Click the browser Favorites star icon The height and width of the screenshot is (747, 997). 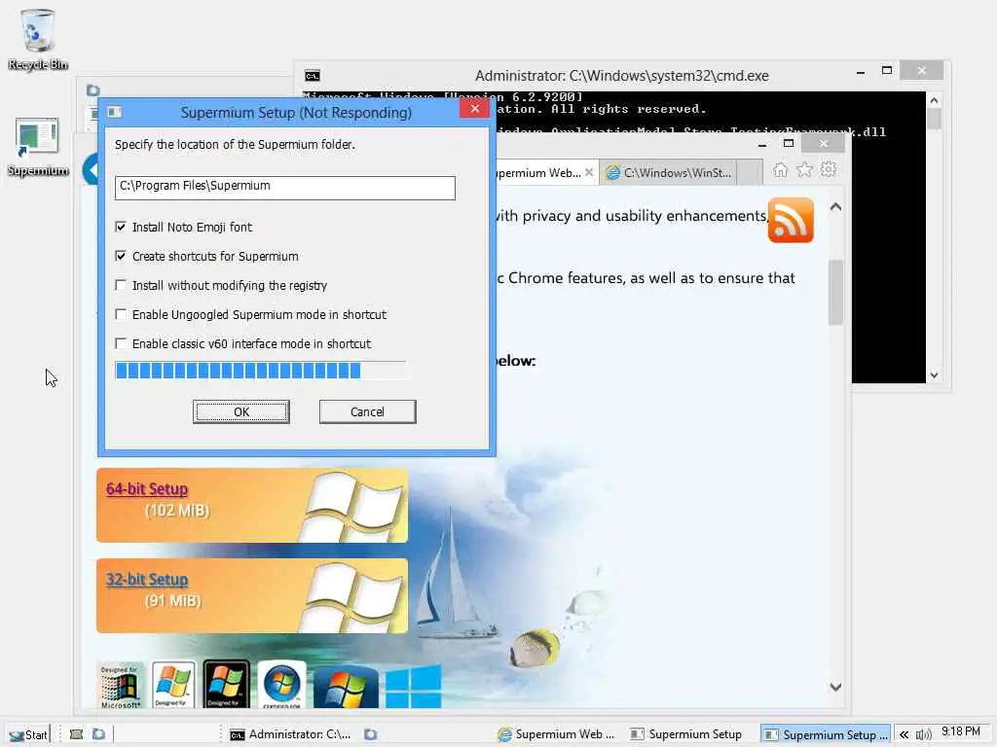[804, 170]
